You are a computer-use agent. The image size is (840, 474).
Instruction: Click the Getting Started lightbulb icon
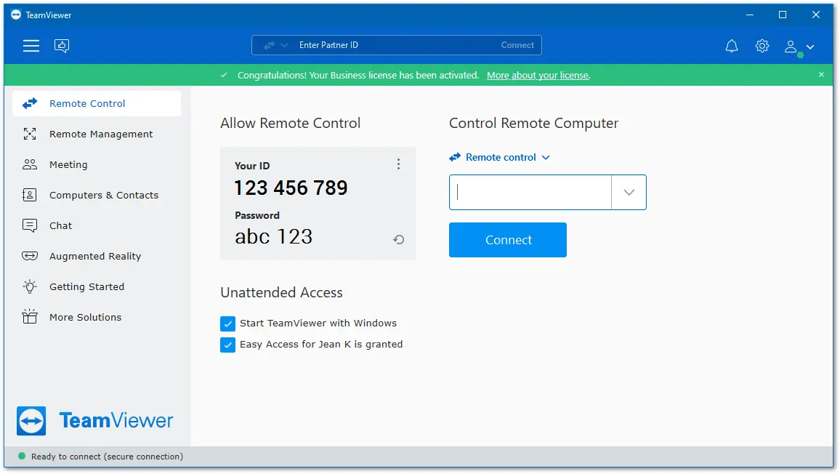(x=30, y=287)
